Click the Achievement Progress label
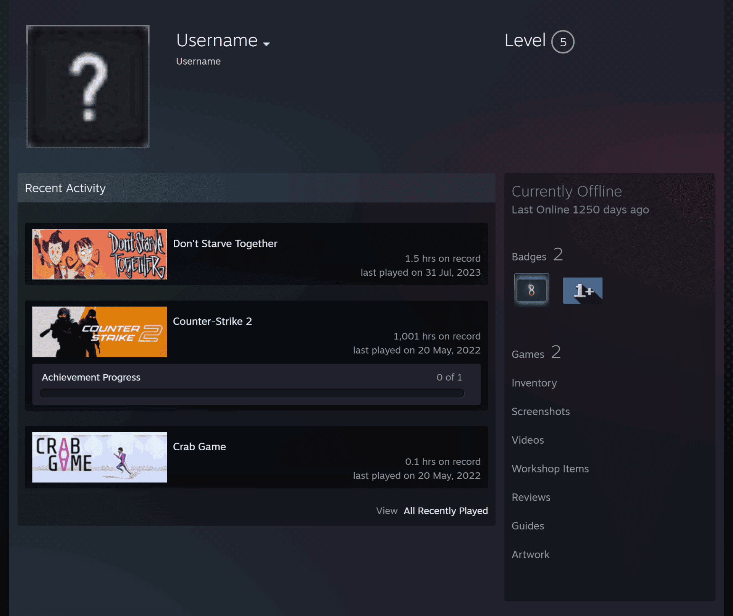733x616 pixels. pyautogui.click(x=91, y=377)
